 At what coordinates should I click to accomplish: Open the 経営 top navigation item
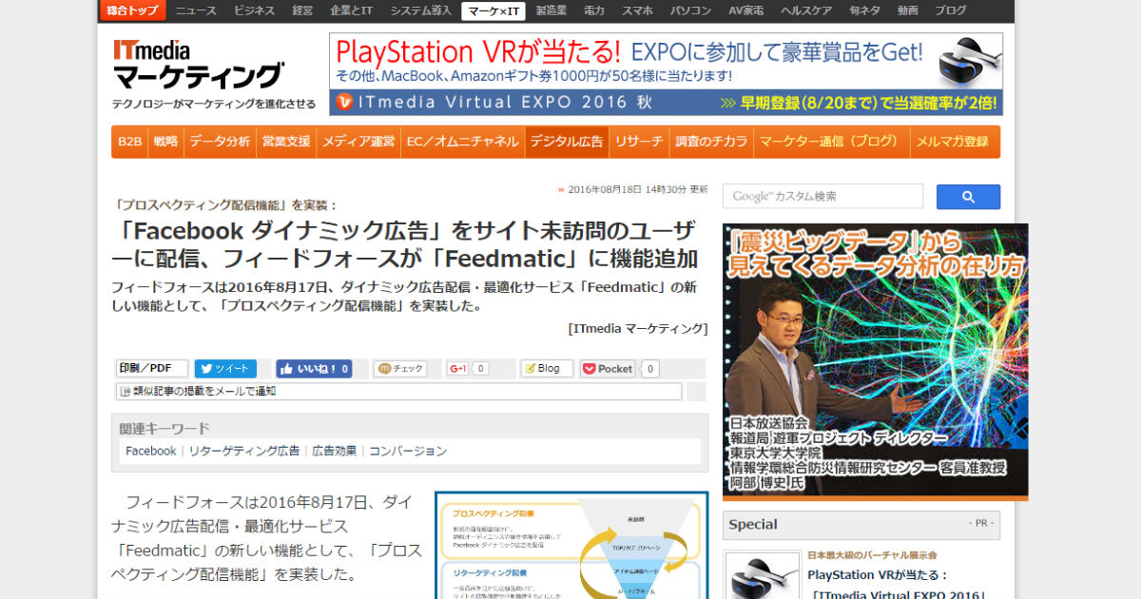coord(302,10)
